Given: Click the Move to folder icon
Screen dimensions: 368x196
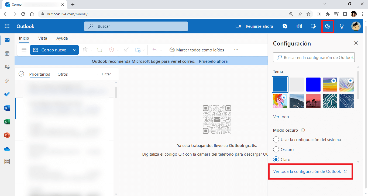Looking at the screenshot, I should coord(138,50).
